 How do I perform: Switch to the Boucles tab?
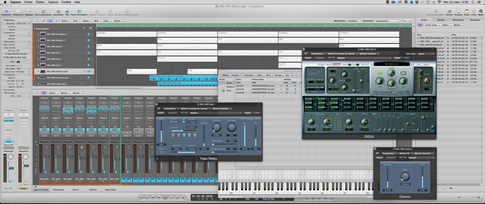[x=441, y=20]
